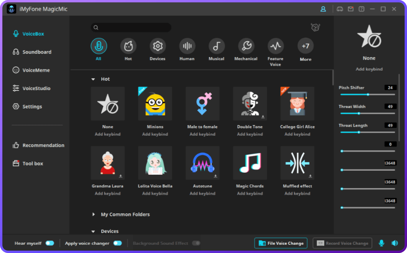This screenshot has width=407, height=253.
Task: Open the VoiceBox sidebar tab
Action: (29, 34)
